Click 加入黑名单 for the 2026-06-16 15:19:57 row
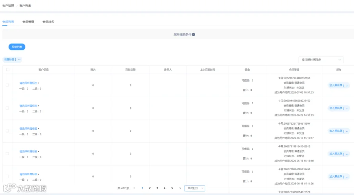Screen dimensions: 354x195 [336, 131]
